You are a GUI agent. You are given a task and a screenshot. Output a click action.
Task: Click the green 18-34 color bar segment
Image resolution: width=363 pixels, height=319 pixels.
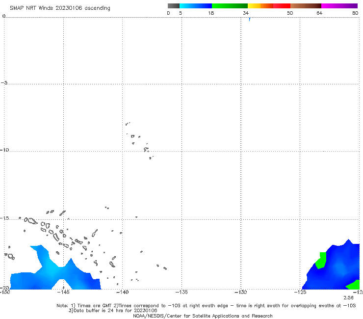tap(230, 6)
